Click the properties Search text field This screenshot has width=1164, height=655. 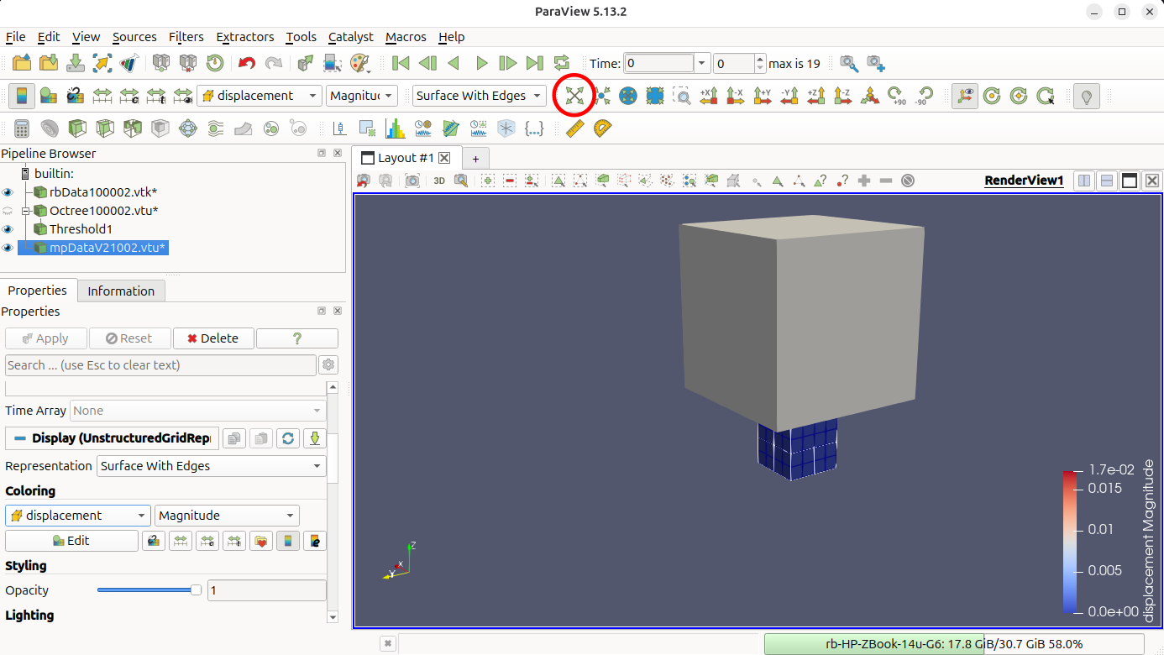point(160,365)
